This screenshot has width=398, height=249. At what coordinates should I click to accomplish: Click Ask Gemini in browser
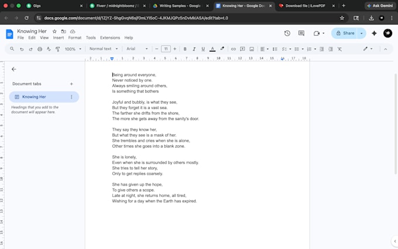coord(380,6)
